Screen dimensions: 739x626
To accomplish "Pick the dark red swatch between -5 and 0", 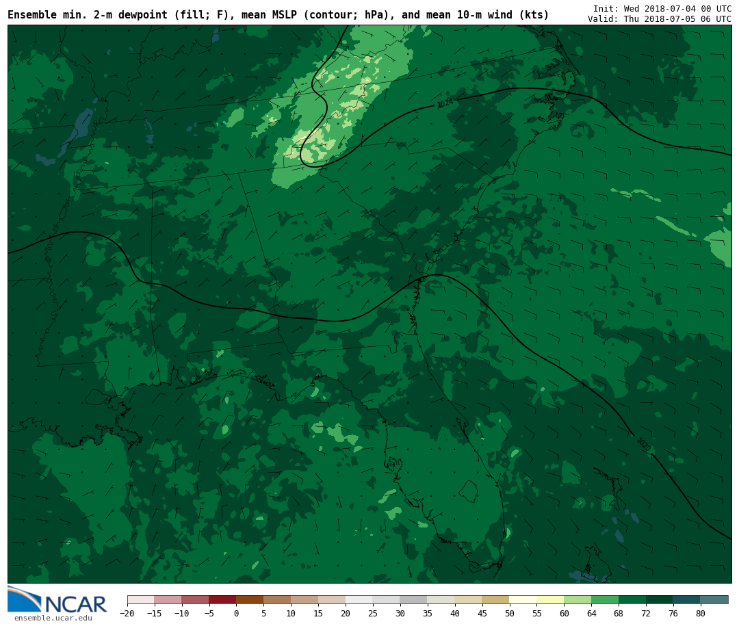I will click(222, 600).
